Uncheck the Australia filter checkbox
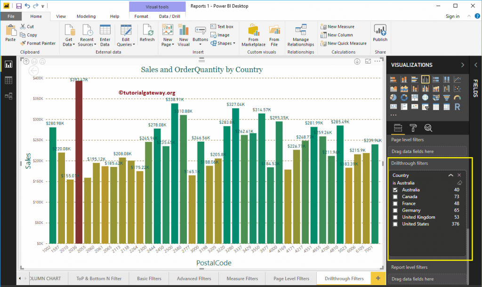The image size is (482, 287). point(395,190)
